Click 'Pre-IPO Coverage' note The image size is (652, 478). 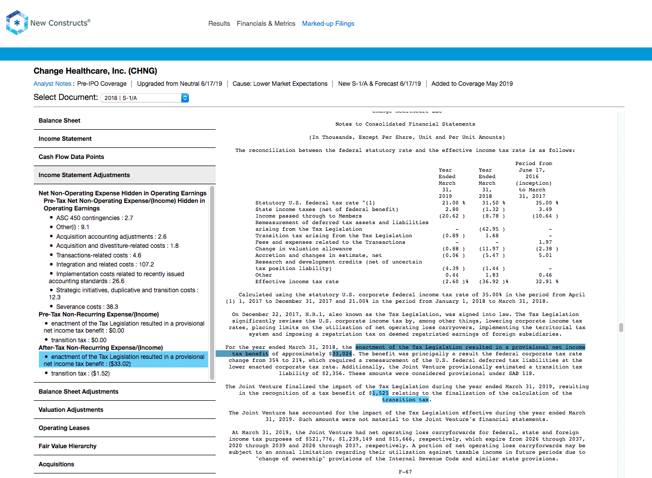pos(102,84)
